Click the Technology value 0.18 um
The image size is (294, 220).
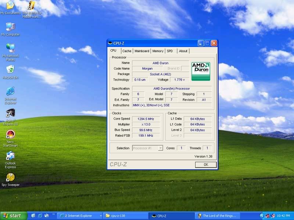(x=140, y=80)
